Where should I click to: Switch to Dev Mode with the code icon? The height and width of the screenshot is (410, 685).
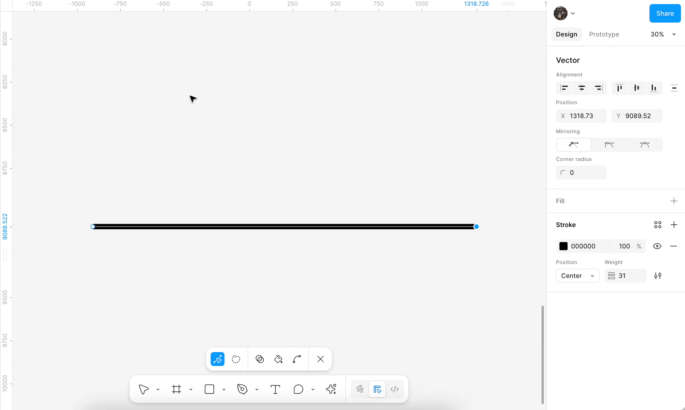[x=395, y=389]
